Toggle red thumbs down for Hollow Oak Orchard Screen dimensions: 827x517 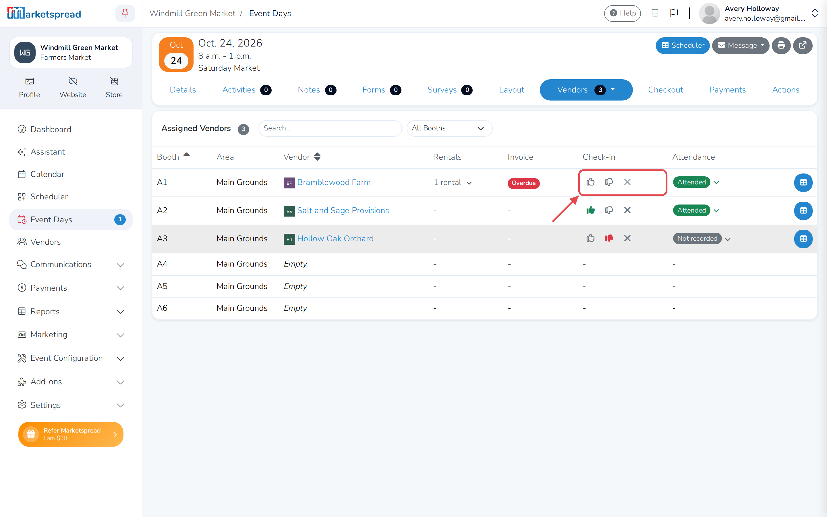609,238
